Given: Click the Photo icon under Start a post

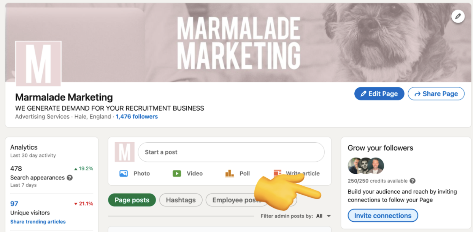Looking at the screenshot, I should [124, 173].
